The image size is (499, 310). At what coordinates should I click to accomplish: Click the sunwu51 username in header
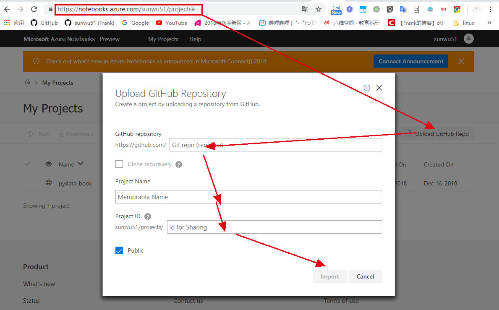click(445, 39)
